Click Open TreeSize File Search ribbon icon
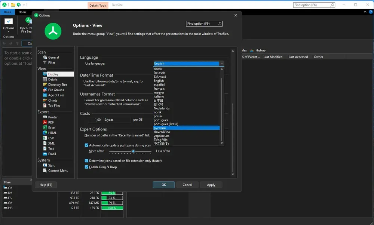Screen dimensions: 374x225 click(x=28, y=21)
